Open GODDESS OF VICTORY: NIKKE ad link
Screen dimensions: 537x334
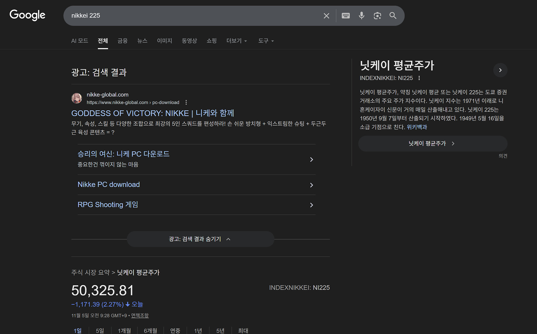click(152, 113)
